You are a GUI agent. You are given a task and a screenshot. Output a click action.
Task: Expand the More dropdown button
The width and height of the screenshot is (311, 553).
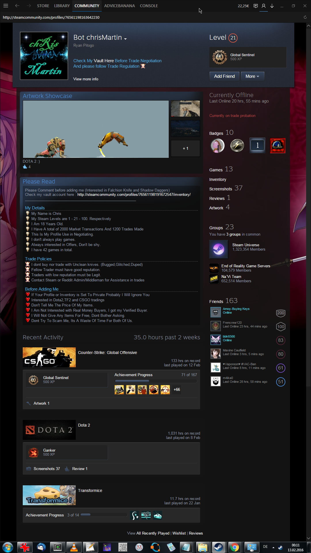click(252, 76)
